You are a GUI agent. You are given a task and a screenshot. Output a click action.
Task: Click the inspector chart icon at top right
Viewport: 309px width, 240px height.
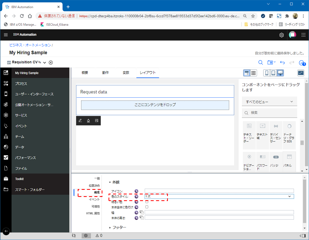pyautogui.click(x=301, y=73)
